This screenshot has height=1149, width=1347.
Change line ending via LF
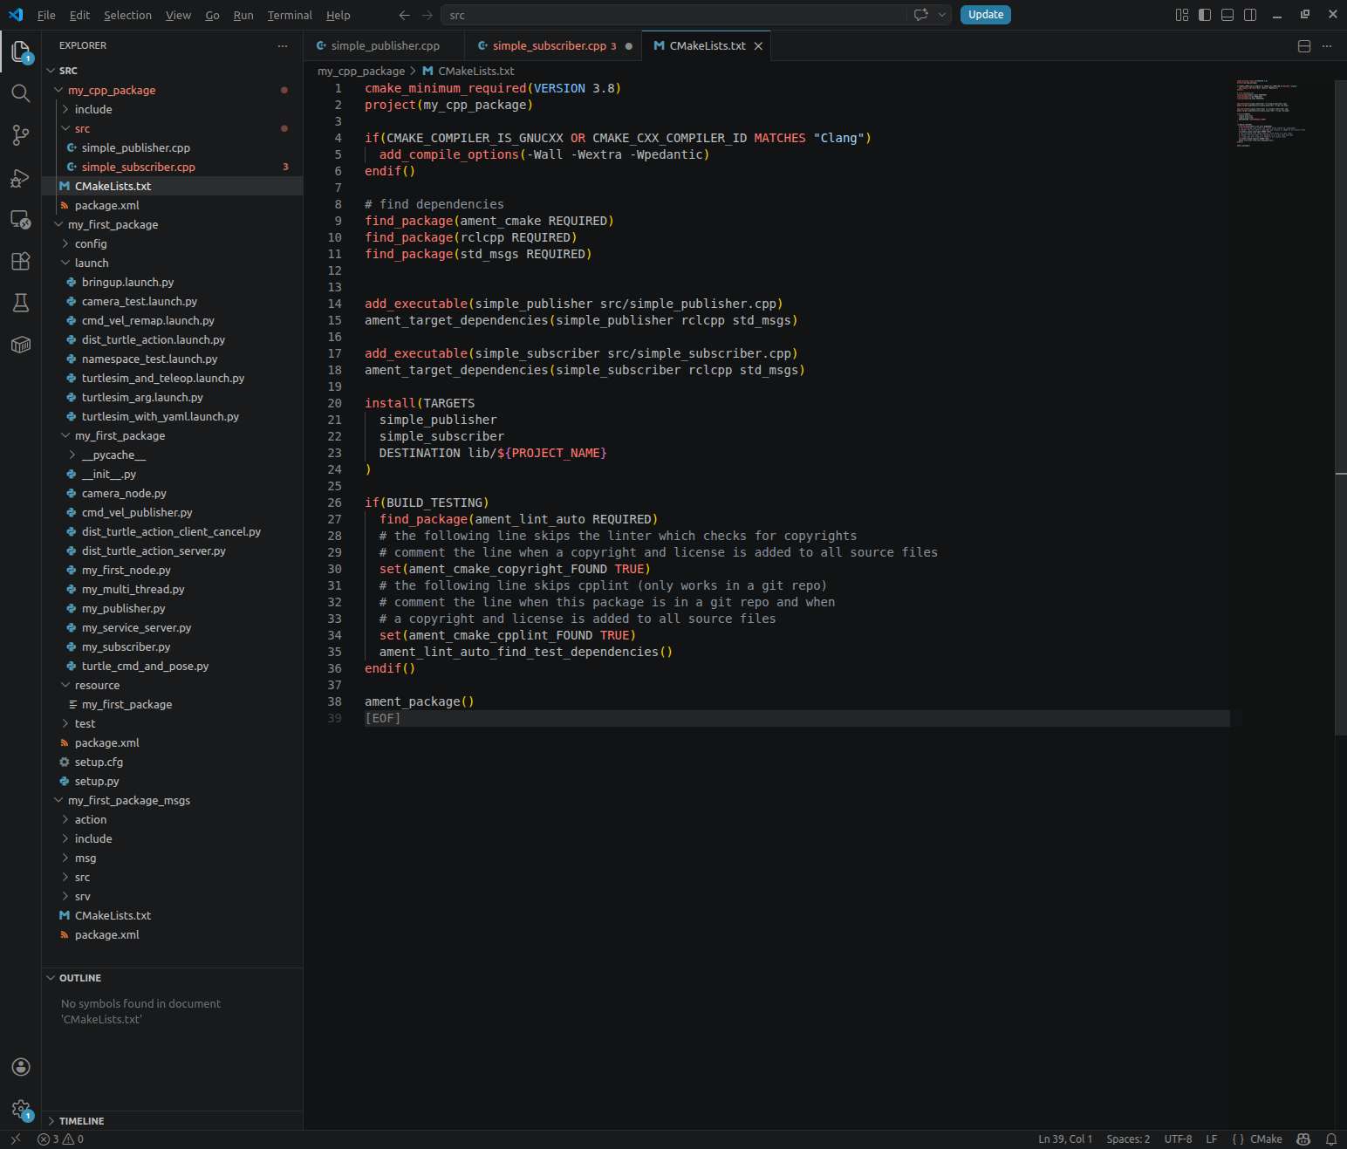tap(1212, 1139)
